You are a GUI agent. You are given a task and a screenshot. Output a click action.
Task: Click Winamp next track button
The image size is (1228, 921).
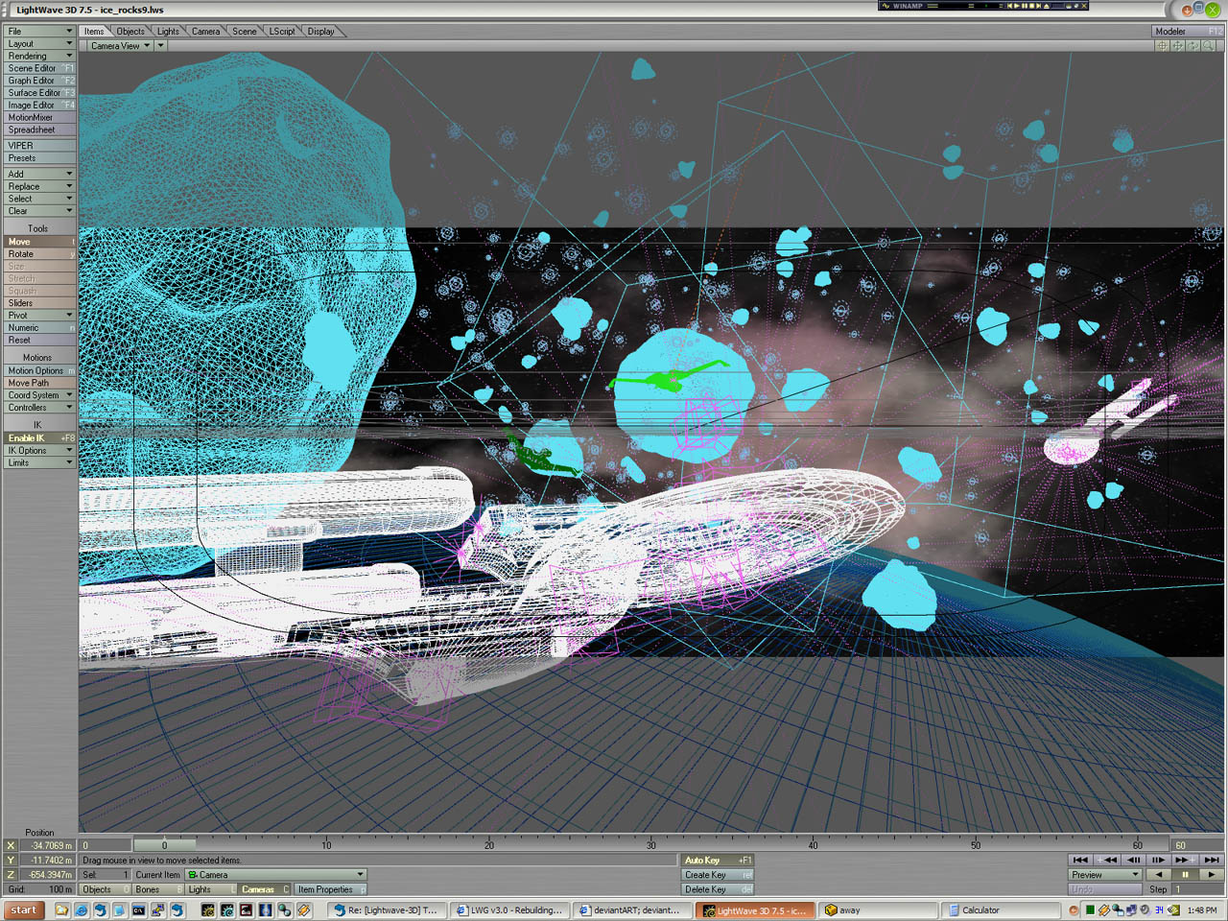pyautogui.click(x=1039, y=6)
